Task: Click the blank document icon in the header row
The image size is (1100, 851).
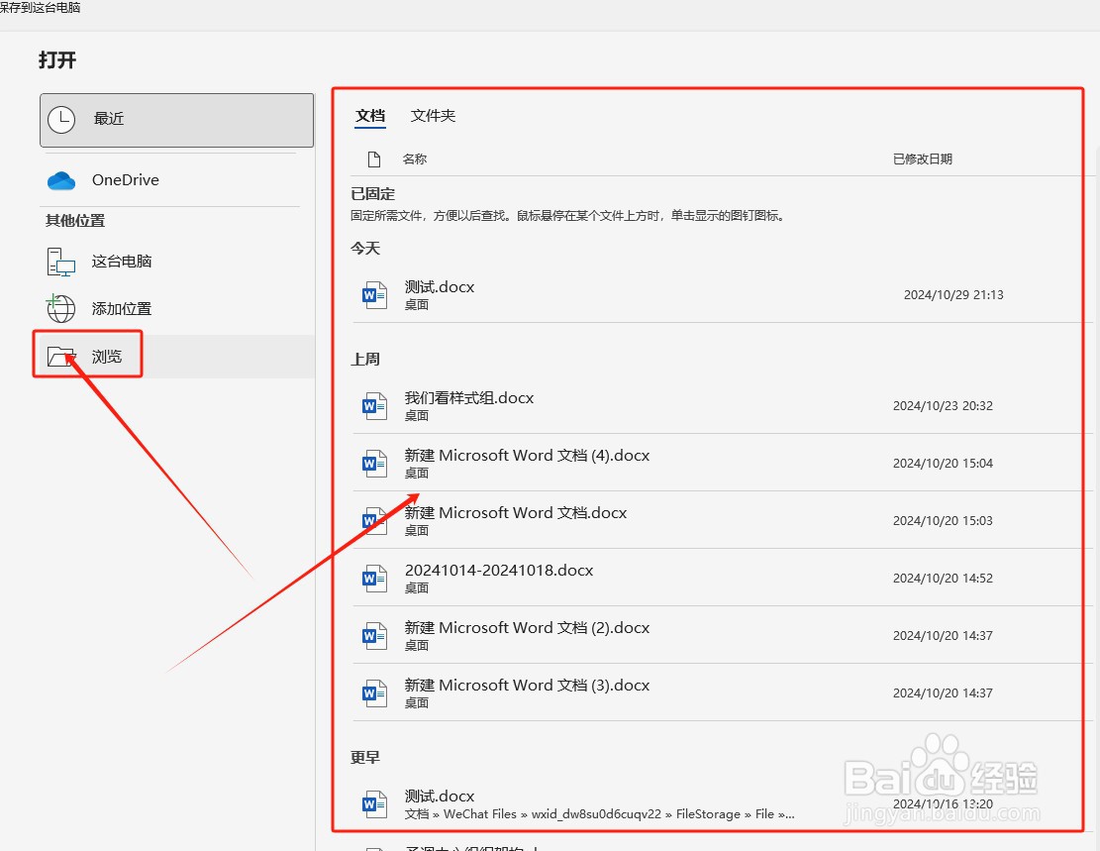Action: (x=374, y=158)
